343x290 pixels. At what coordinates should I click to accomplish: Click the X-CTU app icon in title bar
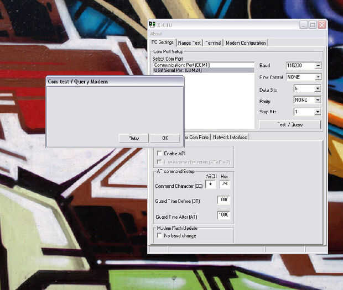[x=152, y=24]
